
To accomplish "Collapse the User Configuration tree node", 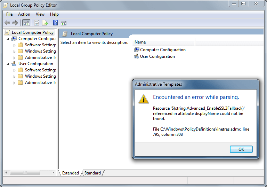I will tap(8, 64).
